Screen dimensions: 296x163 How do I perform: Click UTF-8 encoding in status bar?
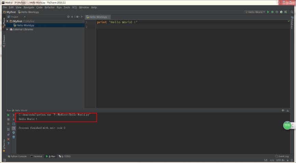tap(280, 160)
